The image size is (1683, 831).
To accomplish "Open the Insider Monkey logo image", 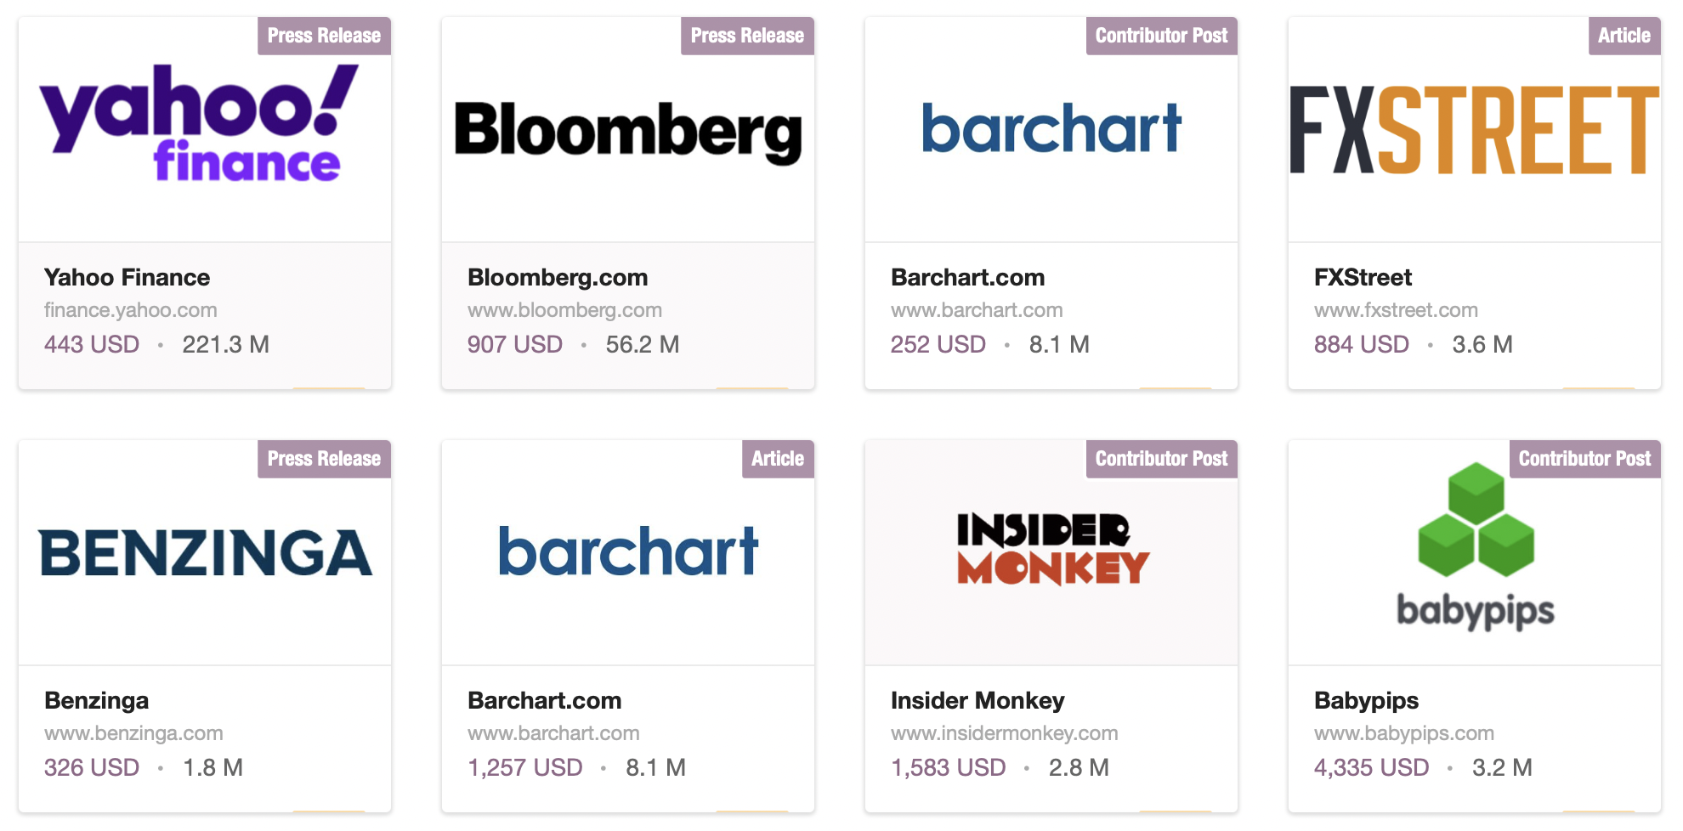I will (1052, 549).
